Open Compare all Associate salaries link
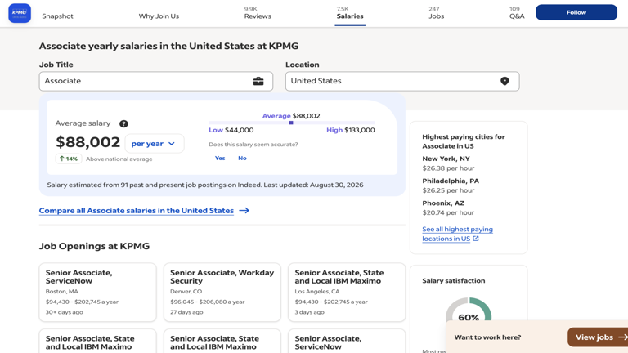 (x=137, y=211)
